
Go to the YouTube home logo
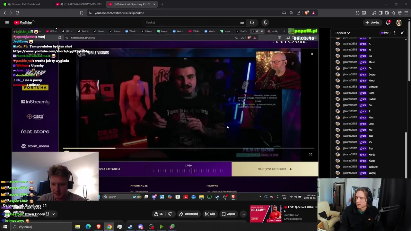(x=23, y=22)
